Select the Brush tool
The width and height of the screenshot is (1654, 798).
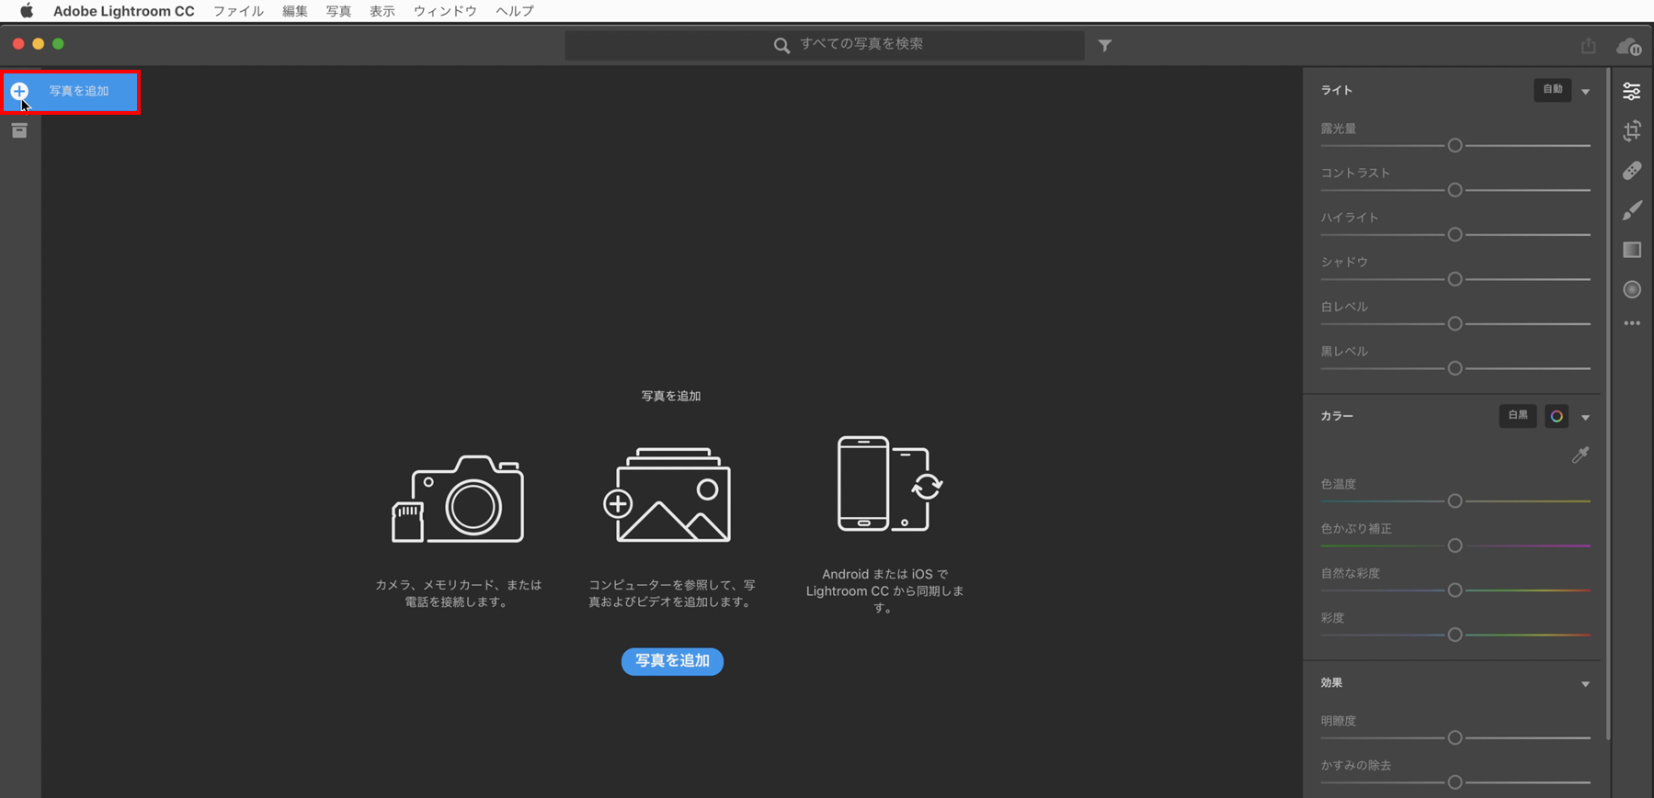pyautogui.click(x=1632, y=210)
